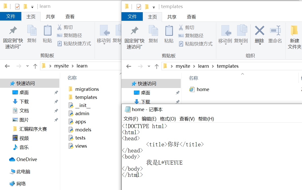Image resolution: width=302 pixels, height=190 pixels.
Task: Unpin 桌面 from Quick Access
Action: tap(56, 92)
